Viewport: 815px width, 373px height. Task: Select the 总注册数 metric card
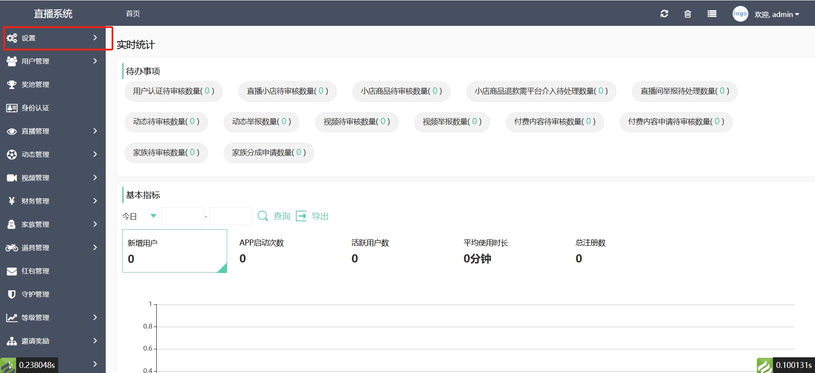click(623, 251)
